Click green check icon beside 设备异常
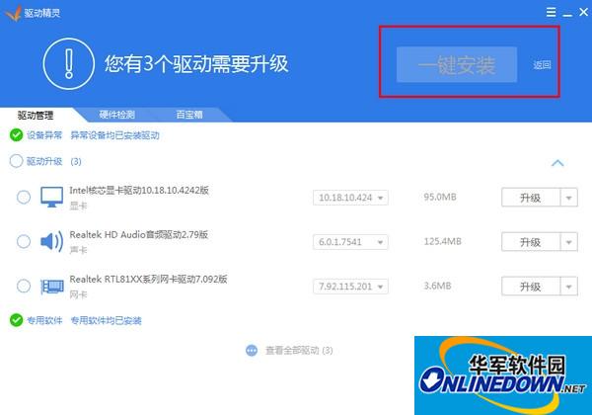Screen dimensions: 592x415 click(x=16, y=135)
